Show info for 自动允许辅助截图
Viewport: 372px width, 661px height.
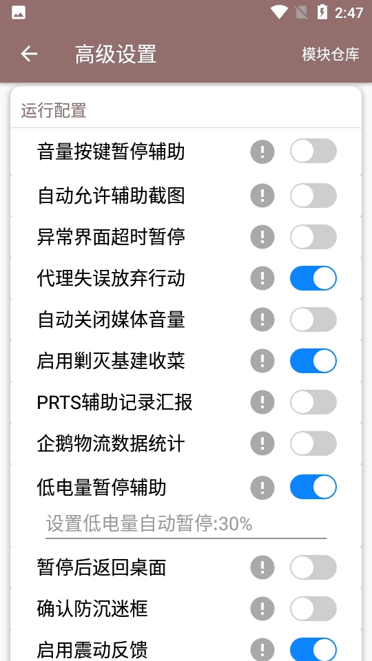tap(262, 196)
